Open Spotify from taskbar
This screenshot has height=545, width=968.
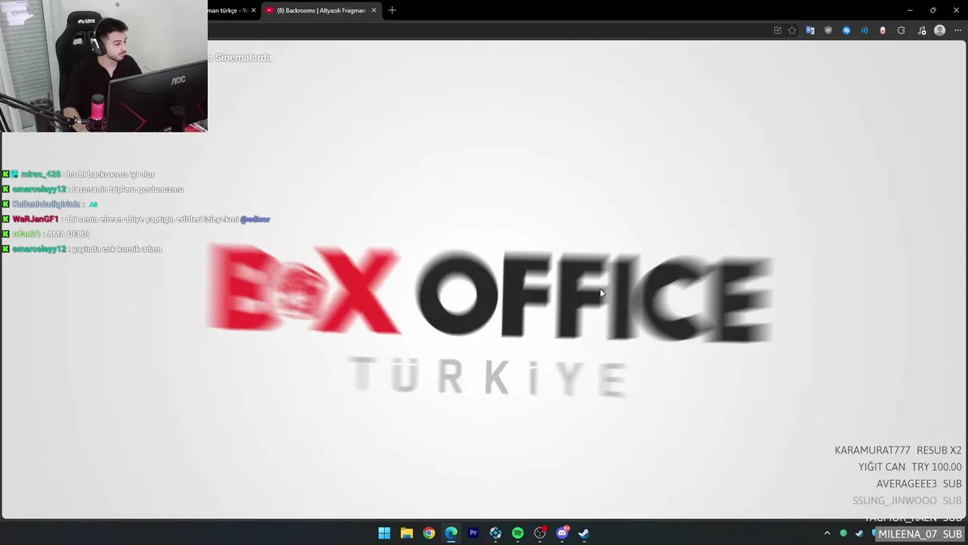pos(517,533)
